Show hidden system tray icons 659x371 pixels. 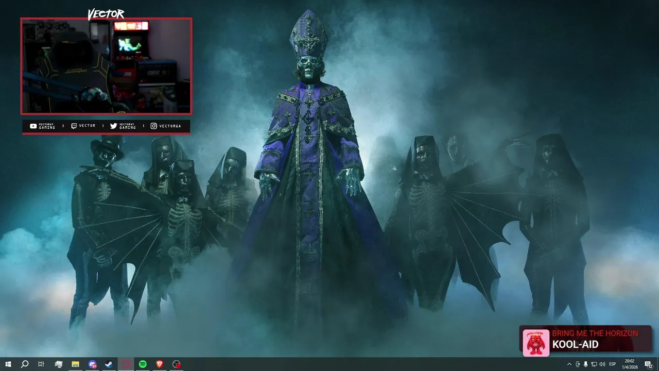[x=569, y=364]
